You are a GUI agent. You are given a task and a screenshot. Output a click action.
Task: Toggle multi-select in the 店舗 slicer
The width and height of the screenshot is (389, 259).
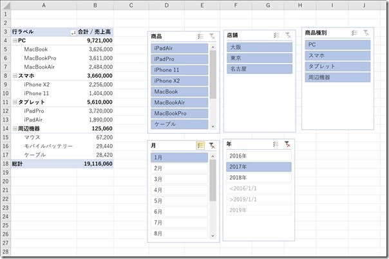pos(276,35)
